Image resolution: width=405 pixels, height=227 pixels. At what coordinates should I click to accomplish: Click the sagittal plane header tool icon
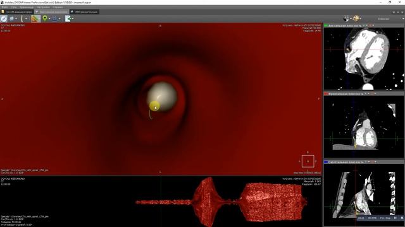coord(372,161)
